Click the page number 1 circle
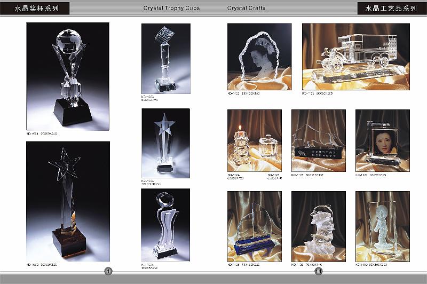 pos(108,272)
